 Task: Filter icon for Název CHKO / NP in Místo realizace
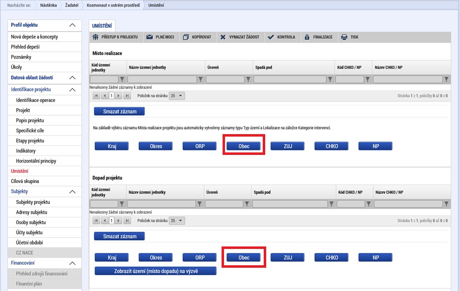[x=446, y=79]
